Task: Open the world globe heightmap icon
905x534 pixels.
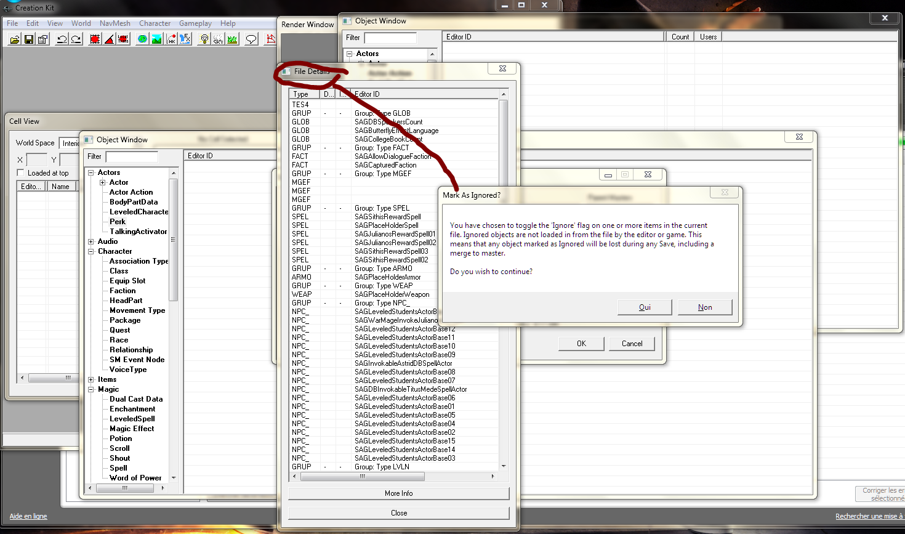Action: 142,39
